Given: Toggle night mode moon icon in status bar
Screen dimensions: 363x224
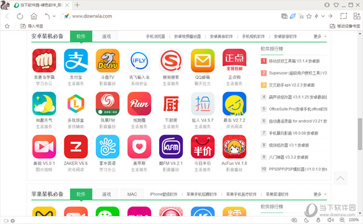Looking at the screenshot, I should 307,220.
